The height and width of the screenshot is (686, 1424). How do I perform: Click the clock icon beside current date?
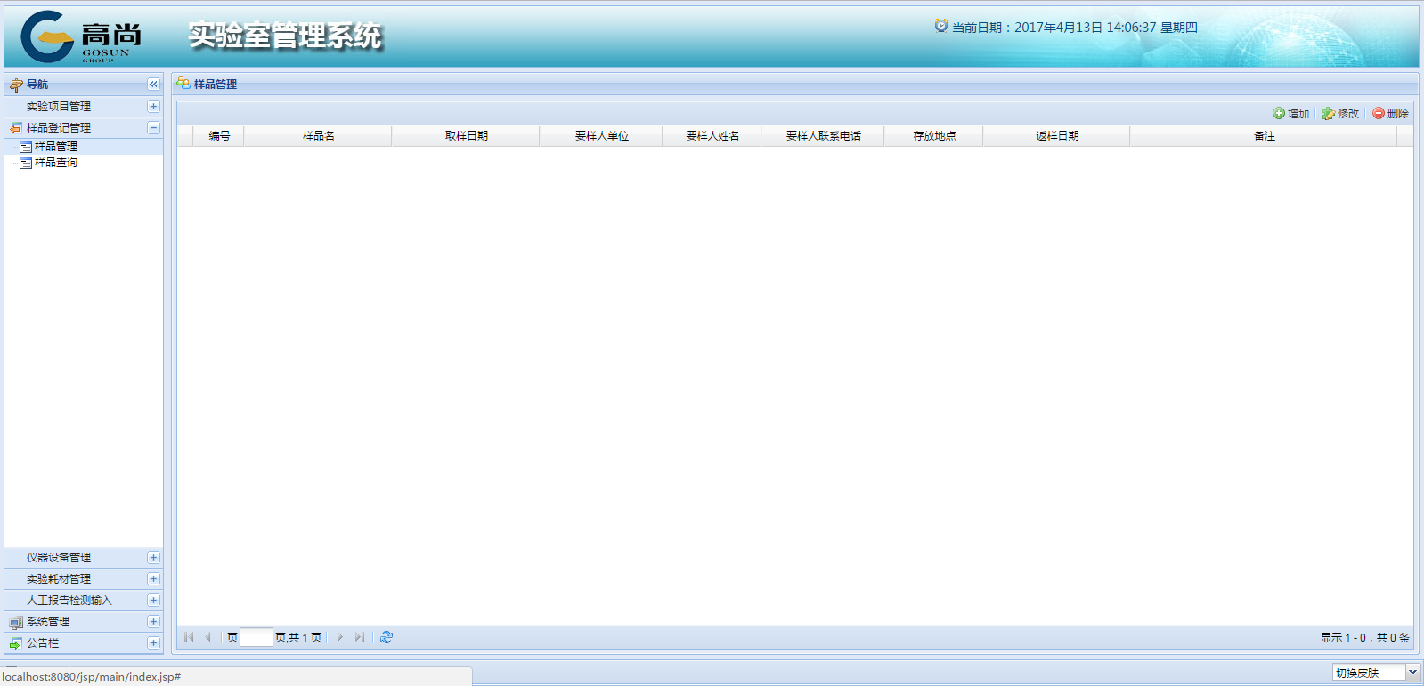pyautogui.click(x=940, y=27)
